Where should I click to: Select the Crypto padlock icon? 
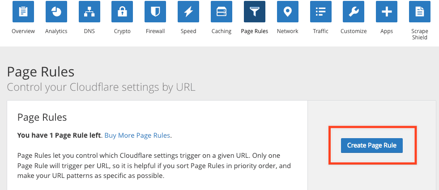pos(122,12)
